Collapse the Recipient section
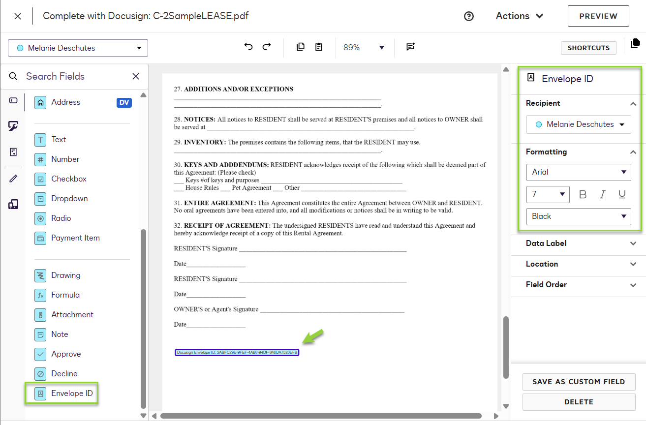This screenshot has height=425, width=646. (x=633, y=103)
